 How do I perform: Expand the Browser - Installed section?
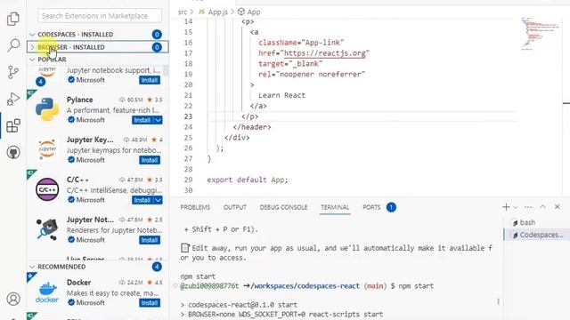tap(98, 47)
